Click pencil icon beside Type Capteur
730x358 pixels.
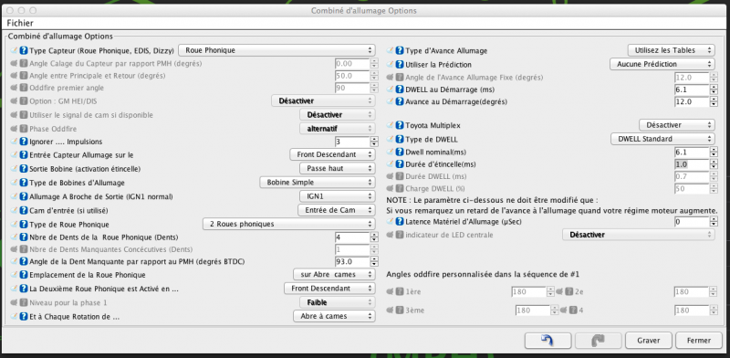click(x=14, y=50)
